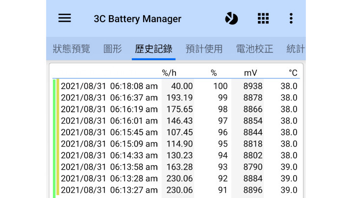
Task: Click the 8866 mV value
Action: pos(253,109)
